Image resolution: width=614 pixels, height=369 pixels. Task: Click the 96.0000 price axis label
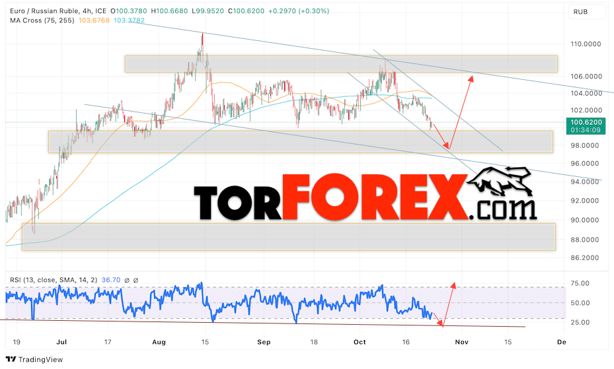tap(585, 164)
